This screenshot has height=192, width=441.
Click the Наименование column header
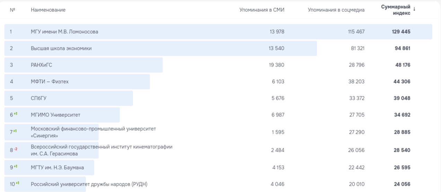[48, 10]
